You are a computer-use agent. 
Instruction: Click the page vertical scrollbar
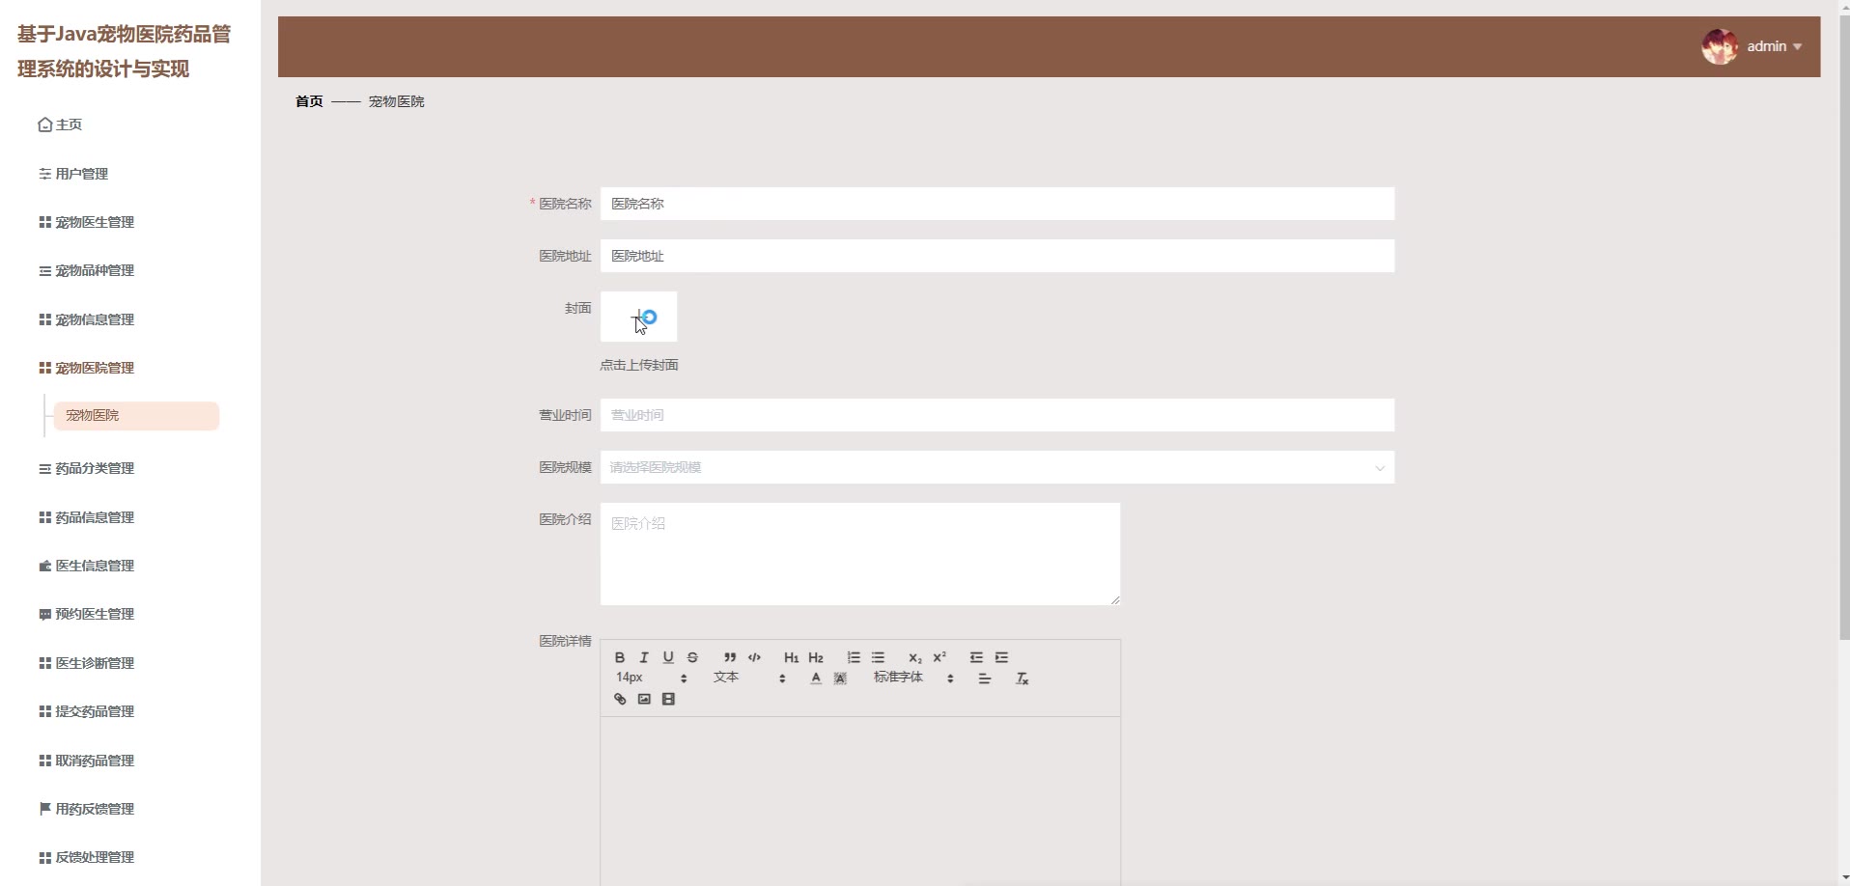tap(1844, 328)
